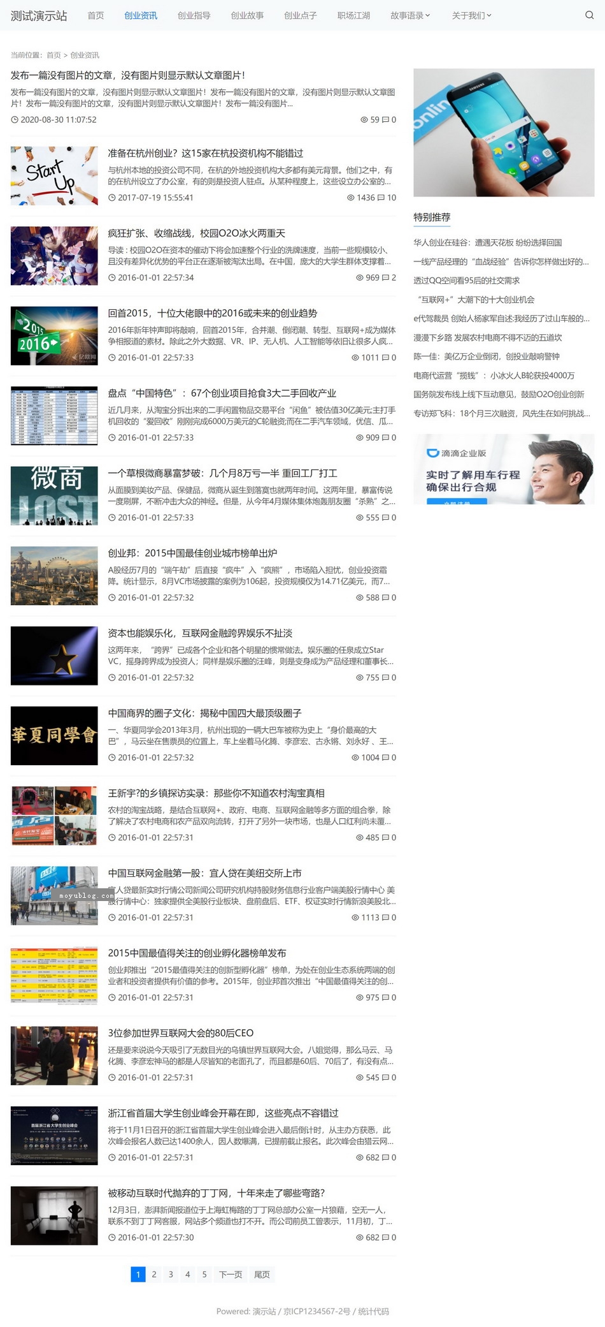Click eye icon beside 1113 views
605x1327 pixels.
355,918
